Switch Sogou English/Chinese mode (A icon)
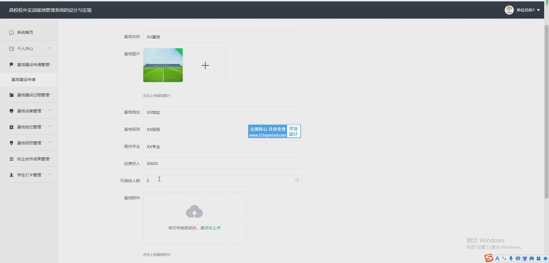549x263 pixels. click(x=497, y=258)
